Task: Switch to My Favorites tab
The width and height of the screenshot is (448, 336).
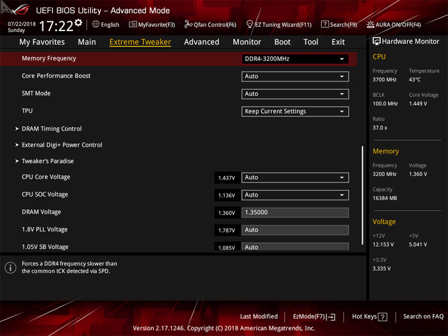Action: [42, 42]
